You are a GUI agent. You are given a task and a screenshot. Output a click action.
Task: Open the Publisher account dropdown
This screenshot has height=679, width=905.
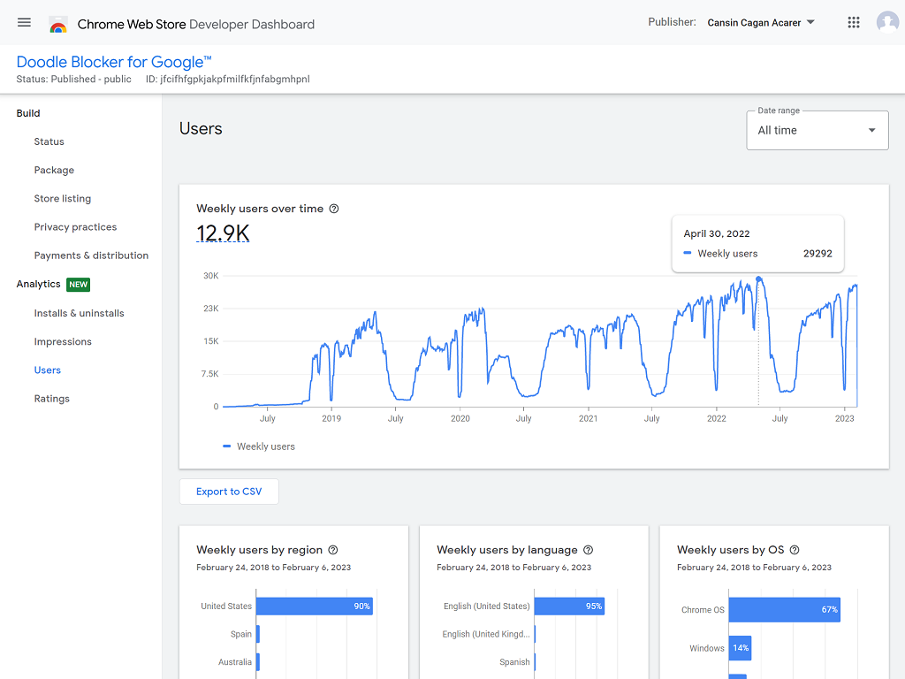click(x=760, y=23)
